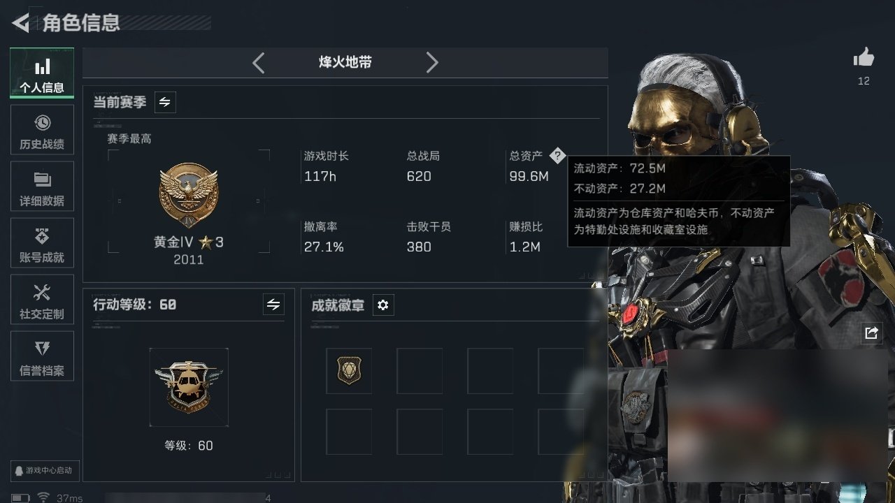Open the 详细数据 sidebar tab
The image size is (895, 503).
point(42,187)
